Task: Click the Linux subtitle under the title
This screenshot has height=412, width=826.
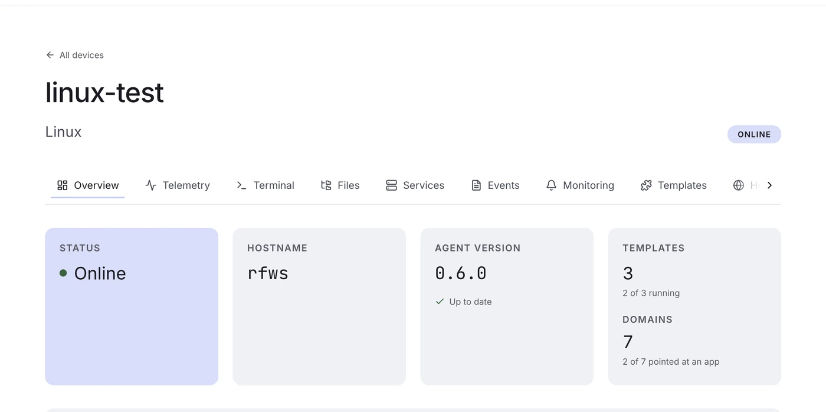Action: 63,132
